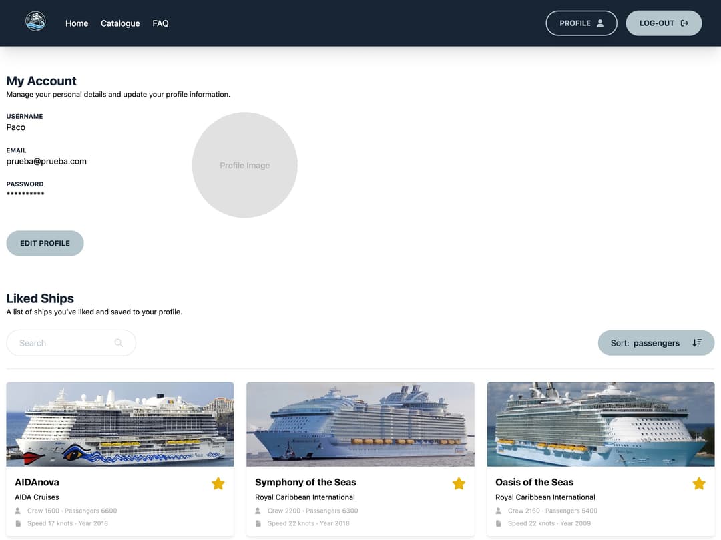Click the AIDAnova title
This screenshot has width=721, height=540.
pyautogui.click(x=37, y=482)
